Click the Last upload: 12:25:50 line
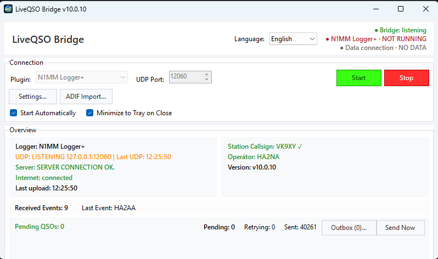 46,188
